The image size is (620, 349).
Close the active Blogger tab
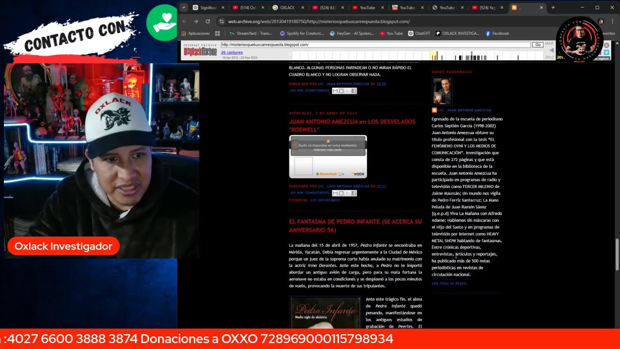pos(542,8)
